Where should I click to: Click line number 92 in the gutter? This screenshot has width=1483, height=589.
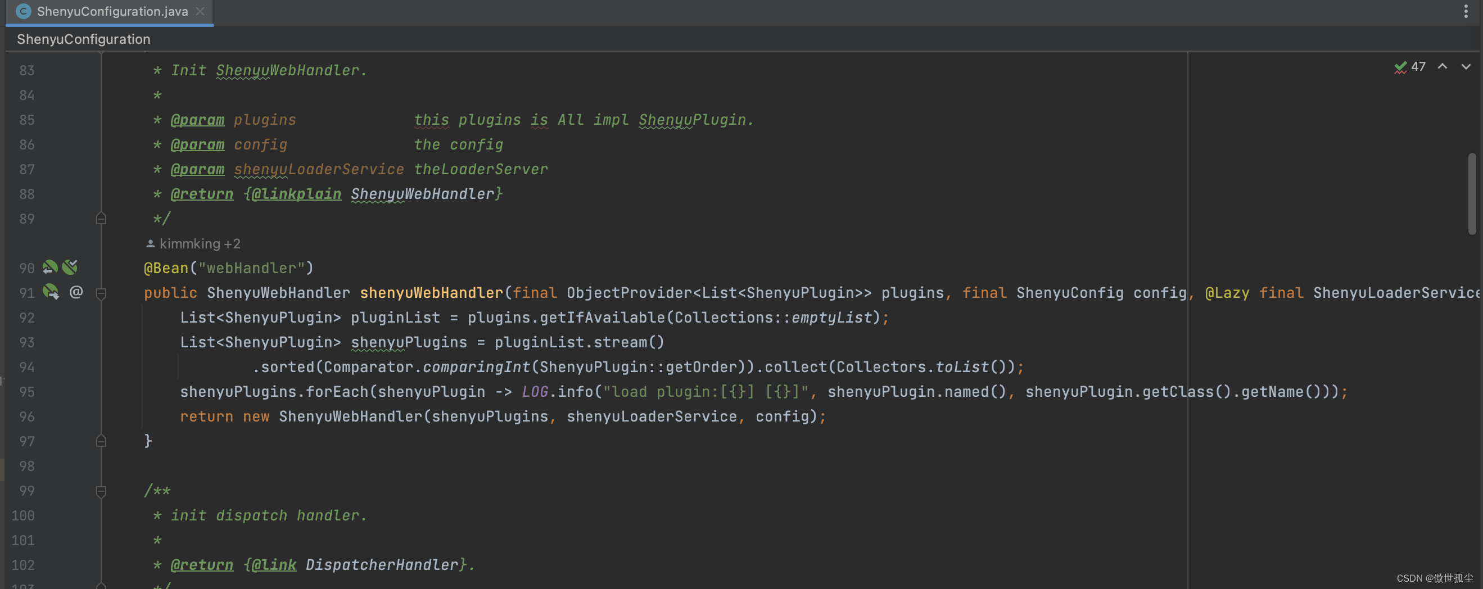pyautogui.click(x=27, y=318)
